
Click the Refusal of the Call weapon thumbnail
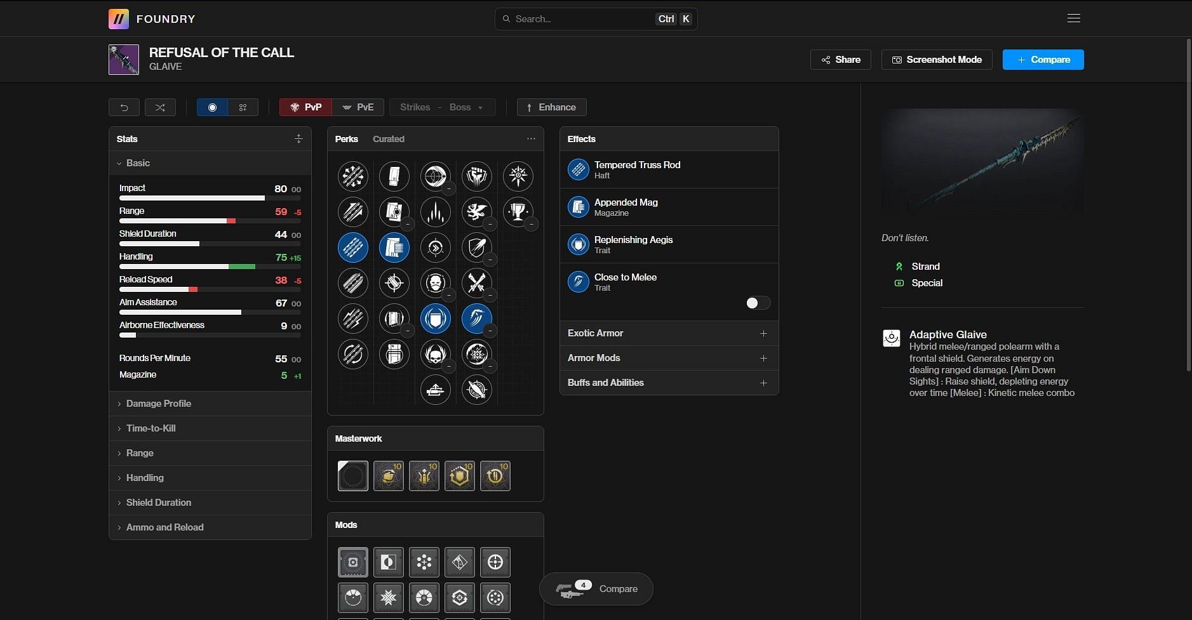(x=124, y=60)
